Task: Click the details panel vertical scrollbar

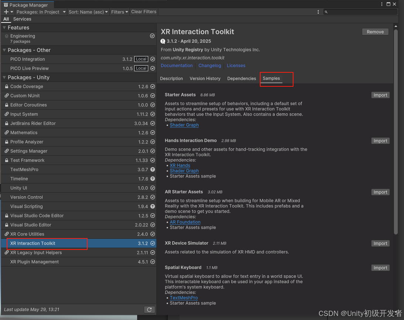Action: (x=396, y=131)
